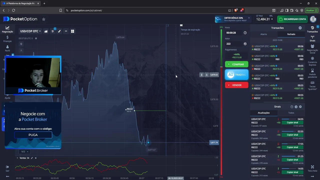Switch to the Aberto transactions tab
Screen dimensions: 320x180
click(x=264, y=34)
